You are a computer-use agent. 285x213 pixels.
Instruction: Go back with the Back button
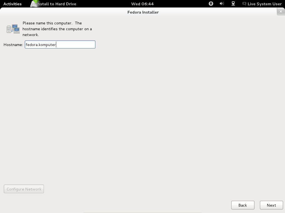coord(243,205)
